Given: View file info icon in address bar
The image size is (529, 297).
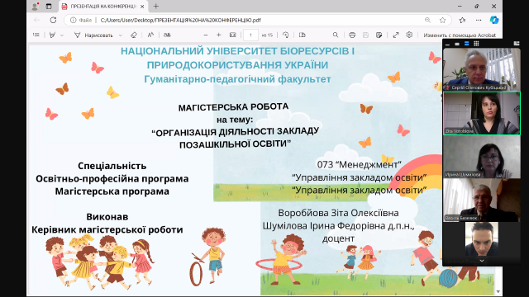Looking at the screenshot, I should pos(74,20).
